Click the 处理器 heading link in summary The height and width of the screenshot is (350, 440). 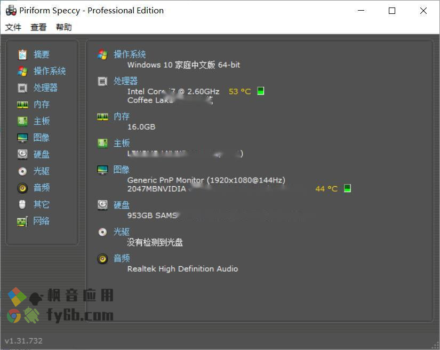click(125, 81)
